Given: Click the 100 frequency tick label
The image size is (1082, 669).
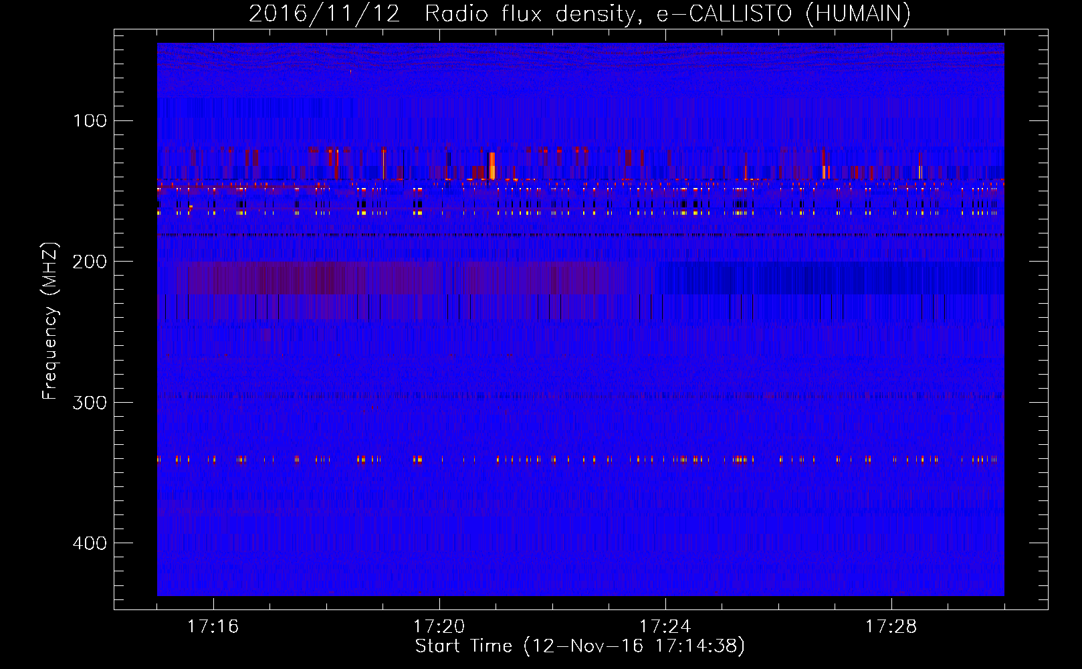Looking at the screenshot, I should pyautogui.click(x=90, y=121).
